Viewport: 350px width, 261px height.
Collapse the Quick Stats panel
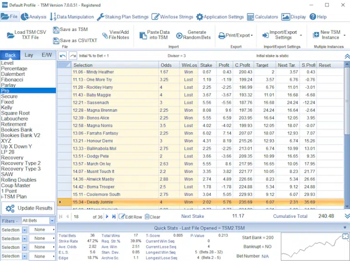(x=345, y=227)
